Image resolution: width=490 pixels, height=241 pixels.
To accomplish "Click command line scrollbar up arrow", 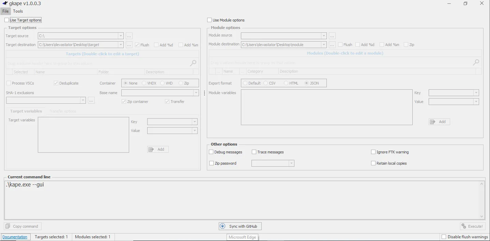I will (482, 184).
